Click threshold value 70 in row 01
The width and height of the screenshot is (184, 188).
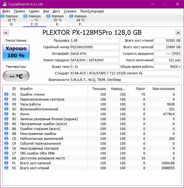tap(143, 94)
